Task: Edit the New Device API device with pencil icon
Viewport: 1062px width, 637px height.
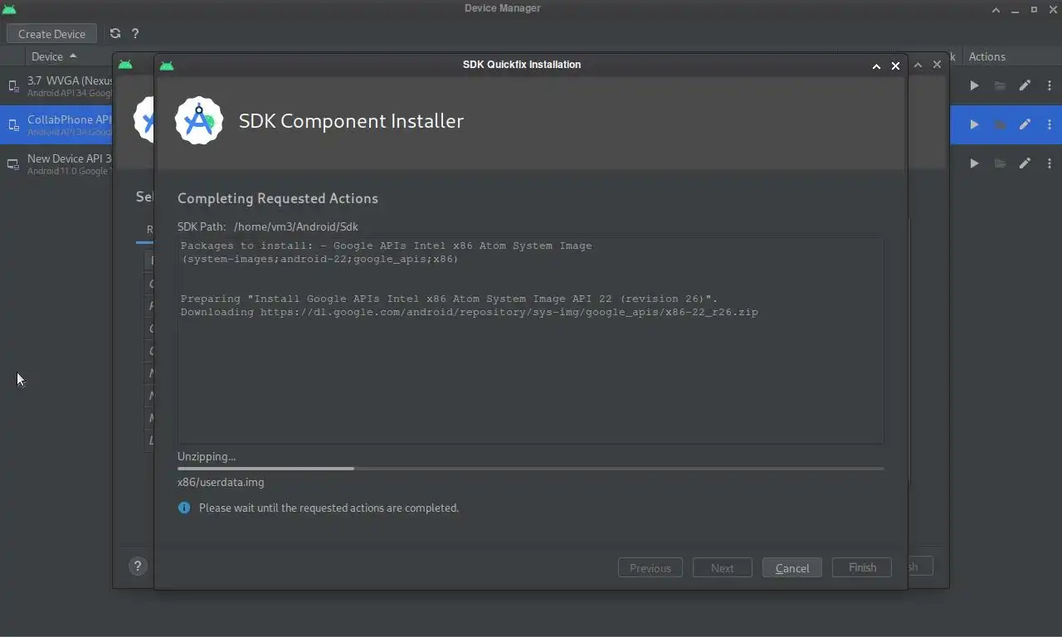Action: (1025, 163)
